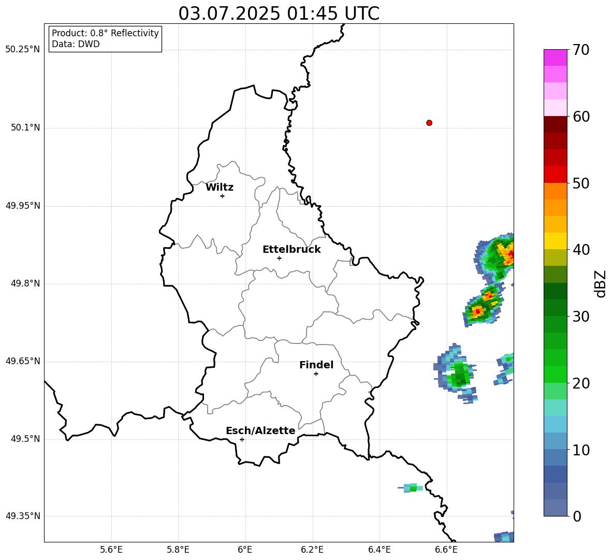Click the 5.6°E longitude label
Screen dimensions: 613x560
click(111, 550)
